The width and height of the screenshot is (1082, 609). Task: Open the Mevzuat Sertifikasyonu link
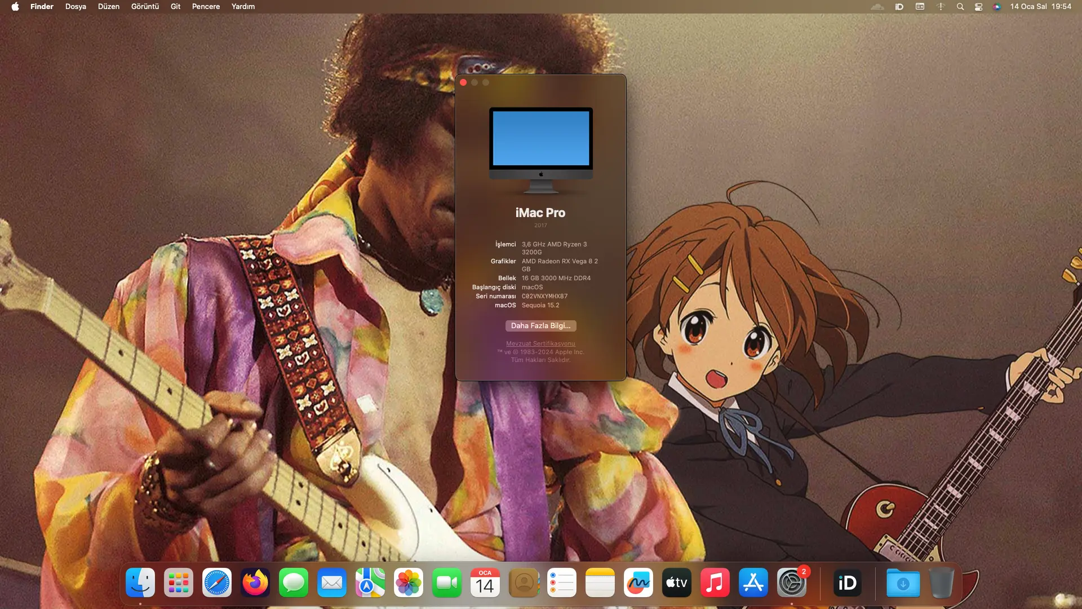tap(540, 343)
